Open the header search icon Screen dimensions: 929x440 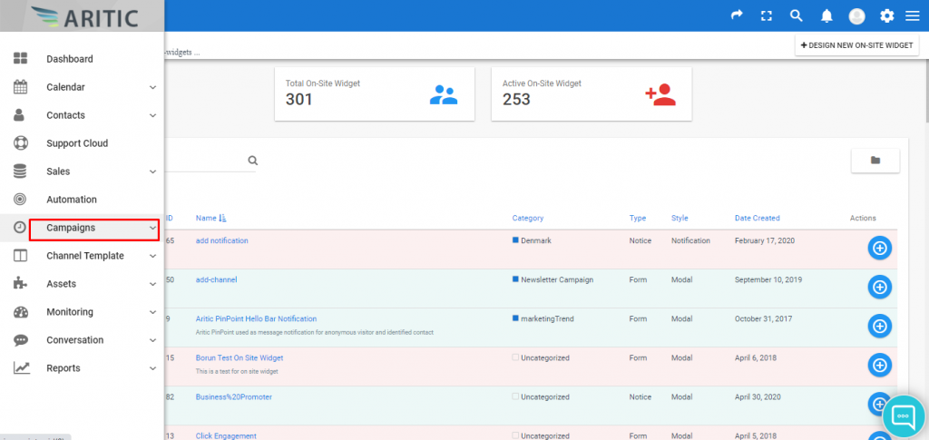coord(797,16)
